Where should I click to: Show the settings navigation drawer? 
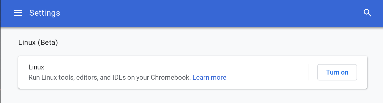(18, 13)
